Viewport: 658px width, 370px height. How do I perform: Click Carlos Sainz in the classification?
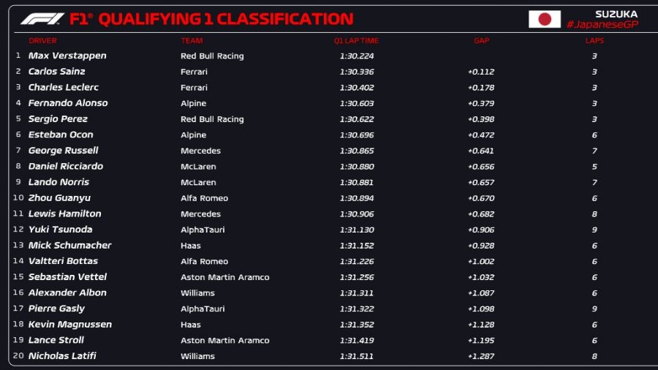(56, 72)
